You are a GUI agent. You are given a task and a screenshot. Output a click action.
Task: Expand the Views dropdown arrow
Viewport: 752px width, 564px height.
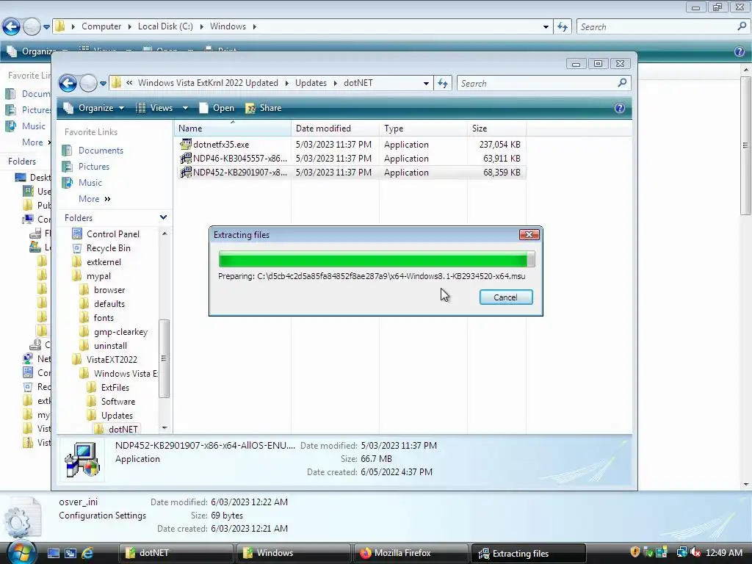point(185,108)
